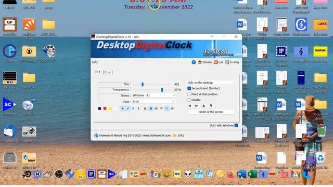Select the highlighted center text alignment icon
333x187 pixels.
pos(150,109)
